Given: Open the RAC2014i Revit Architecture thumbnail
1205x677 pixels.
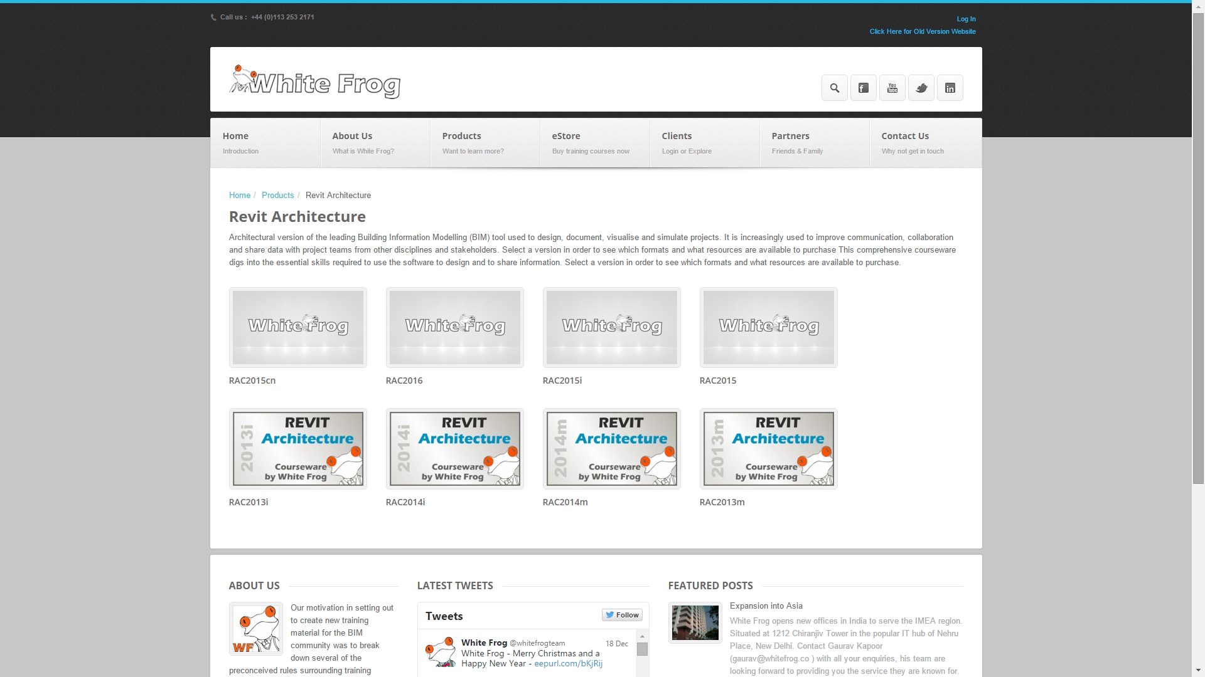Looking at the screenshot, I should pyautogui.click(x=455, y=449).
